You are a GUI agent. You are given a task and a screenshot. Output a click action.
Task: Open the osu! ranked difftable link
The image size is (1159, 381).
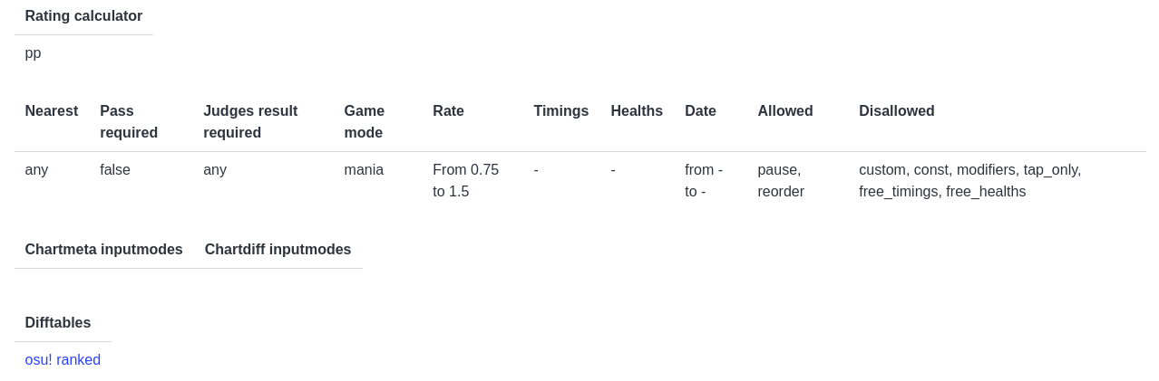(x=63, y=360)
